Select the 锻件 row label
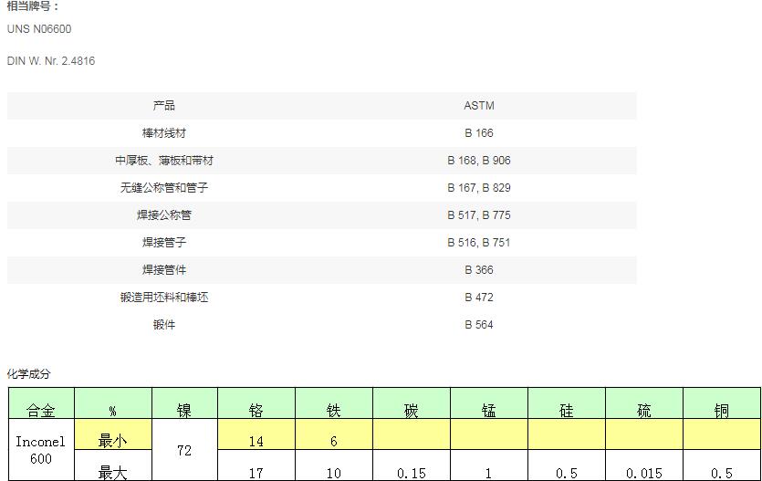762x481 pixels. [x=163, y=325]
